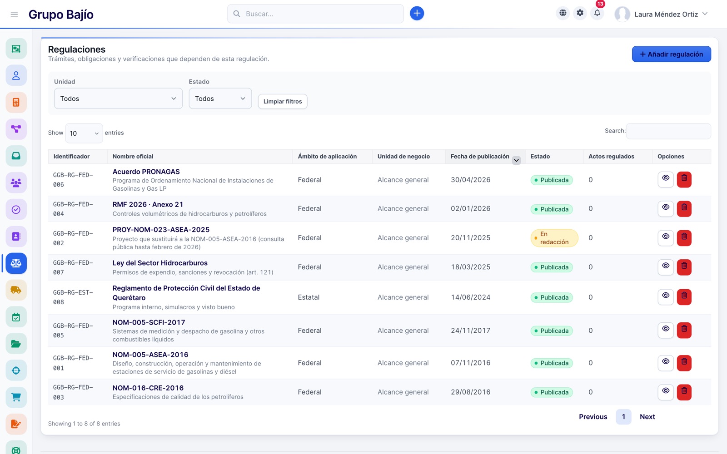
Task: Delete the Ley del Sector Hidrocarburos row
Action: (684, 267)
